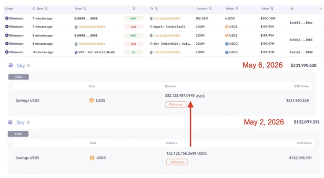Click the download icon right of the Tx header
This screenshot has height=178, width=324.
point(321,9)
